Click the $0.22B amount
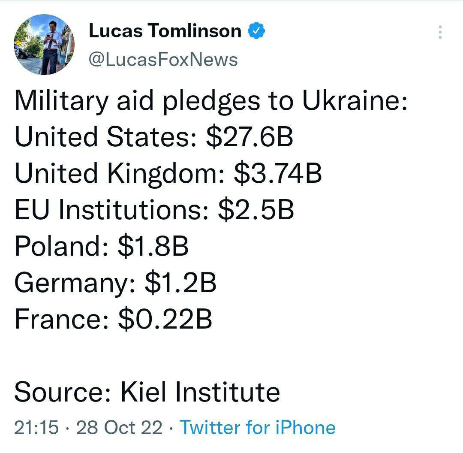 click(x=165, y=319)
